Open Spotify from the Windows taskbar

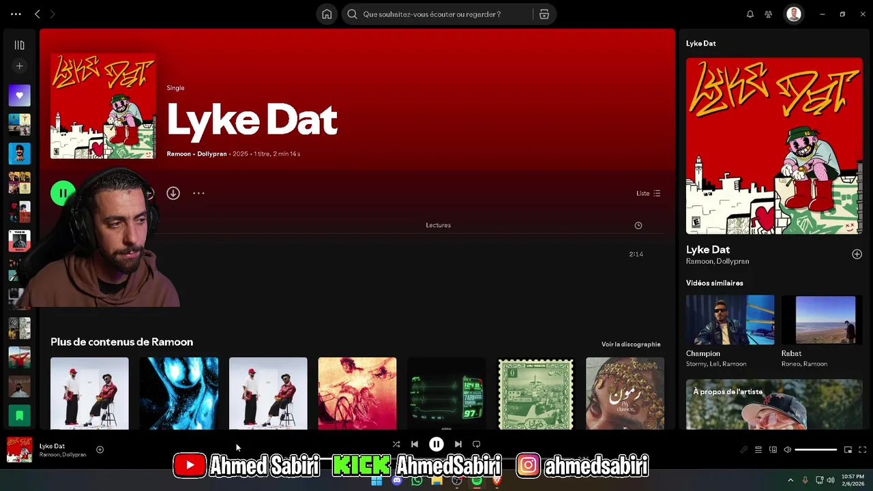coord(477,481)
